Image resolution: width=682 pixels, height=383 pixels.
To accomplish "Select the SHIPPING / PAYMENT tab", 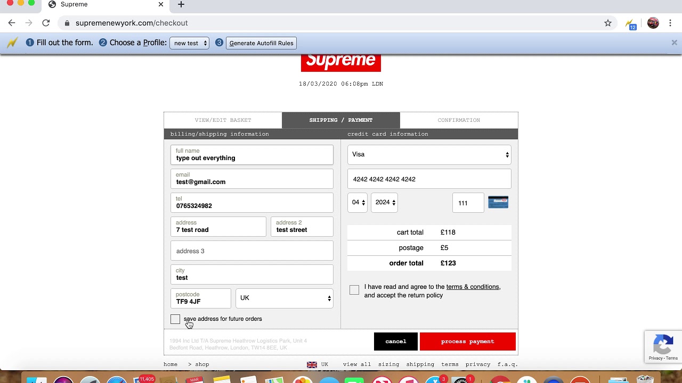I will coord(341,120).
